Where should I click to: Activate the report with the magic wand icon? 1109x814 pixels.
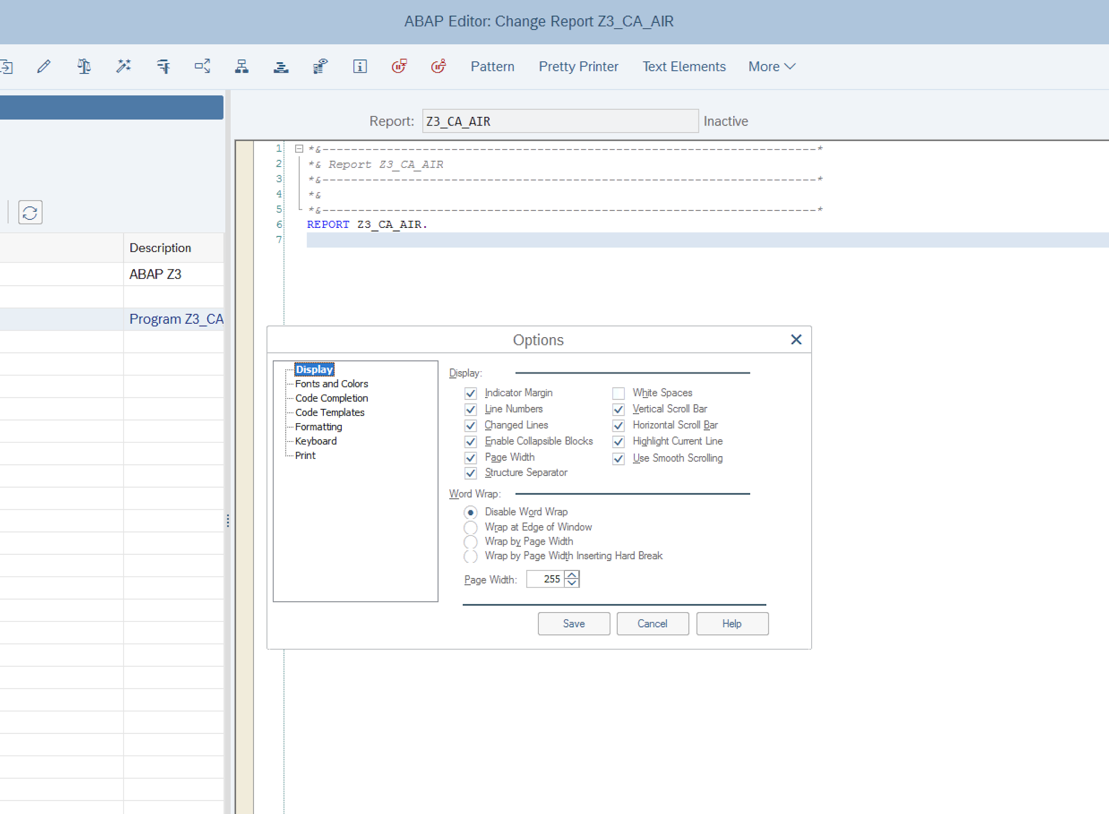point(123,66)
